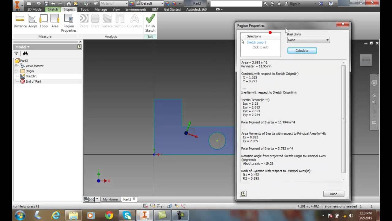This screenshot has height=221, width=392.
Task: Open the Manage ribbon tab
Action: click(100, 10)
